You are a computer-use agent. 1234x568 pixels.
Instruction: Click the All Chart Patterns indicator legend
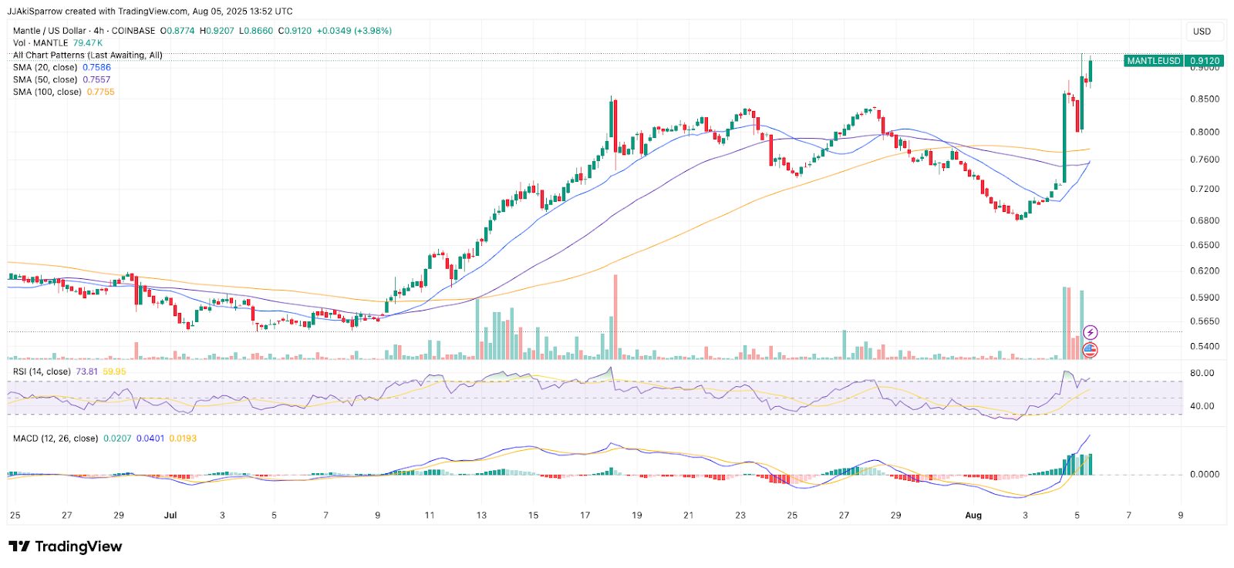coord(87,55)
